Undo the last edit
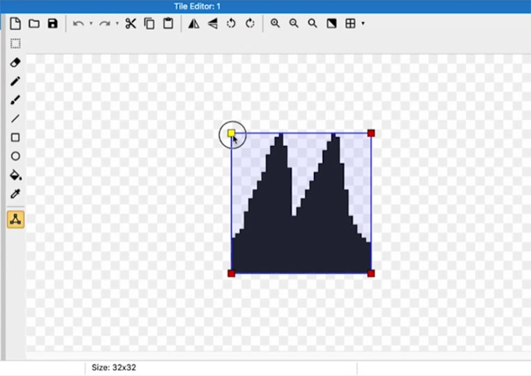531x376 pixels. (79, 24)
